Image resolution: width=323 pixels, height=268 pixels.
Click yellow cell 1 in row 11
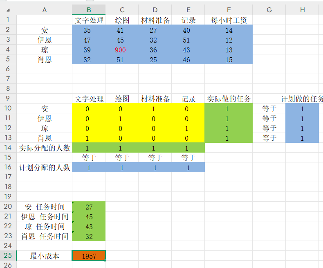122,118
